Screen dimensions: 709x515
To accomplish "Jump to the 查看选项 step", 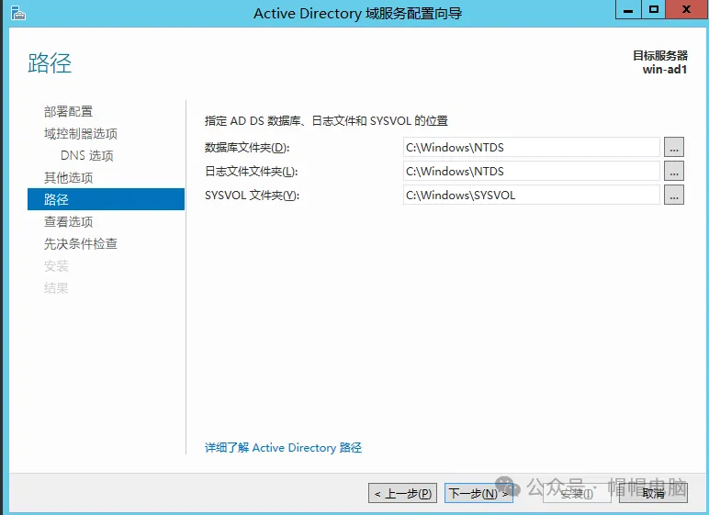I will tap(69, 221).
